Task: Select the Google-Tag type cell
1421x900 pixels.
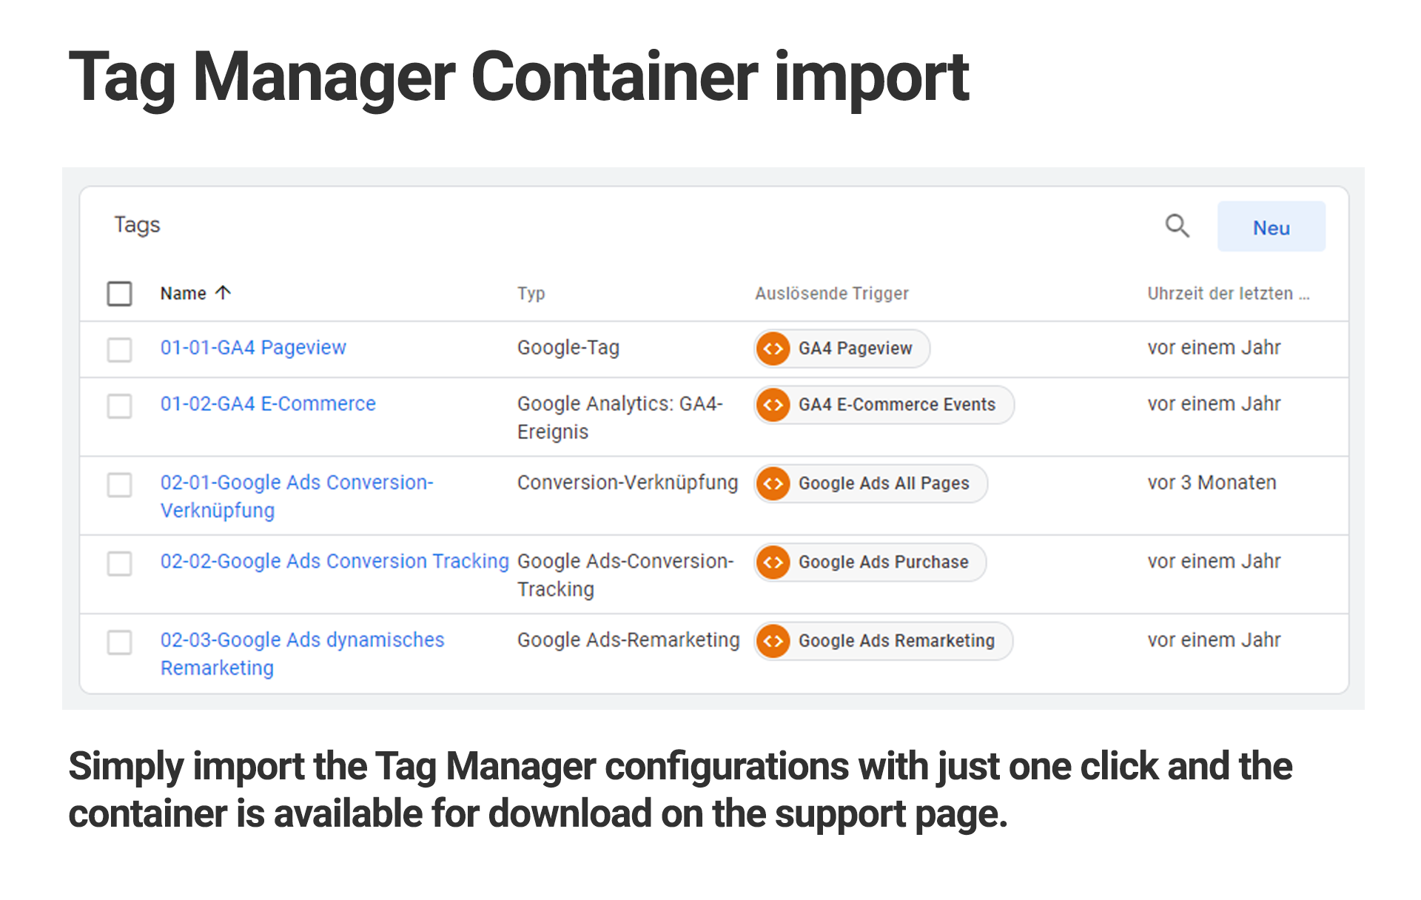Action: click(x=568, y=347)
